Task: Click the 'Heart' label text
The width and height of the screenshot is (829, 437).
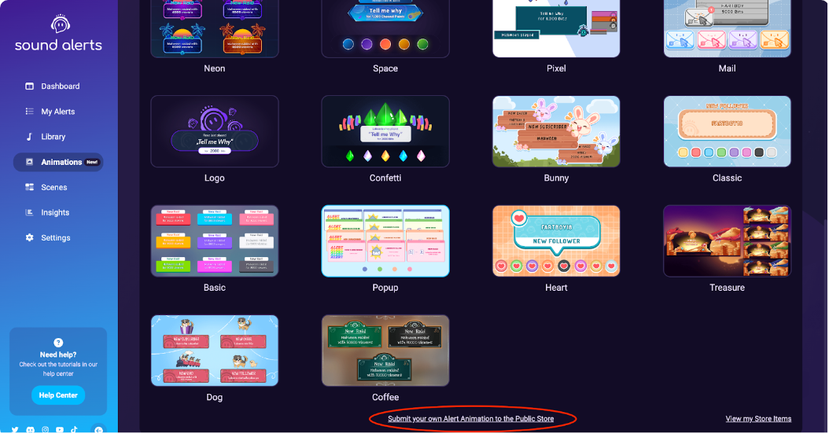Action: pos(556,288)
